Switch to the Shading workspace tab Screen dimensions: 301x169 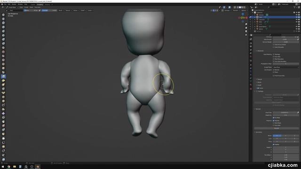pyautogui.click(x=47, y=4)
